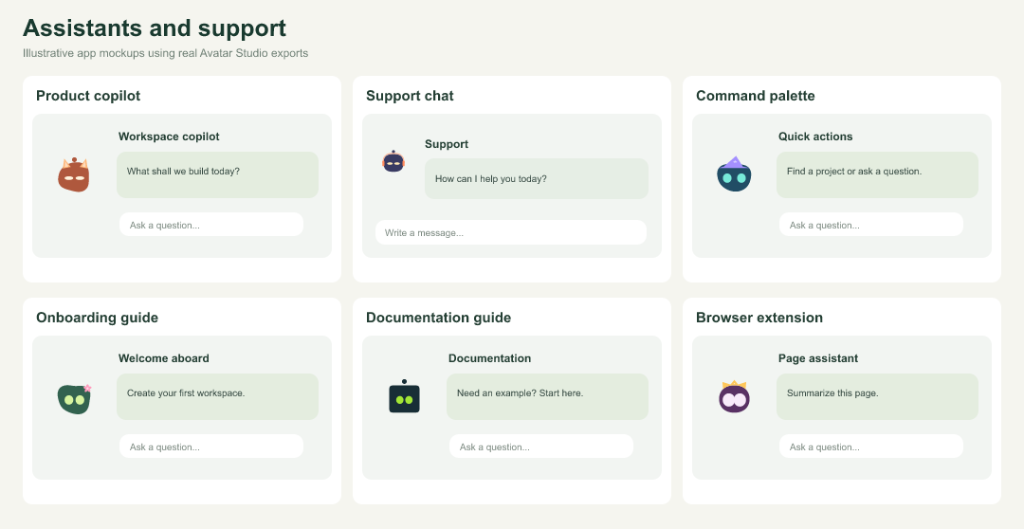Focus the Welcome aboard Ask a question field
The height and width of the screenshot is (529, 1024).
(x=210, y=447)
